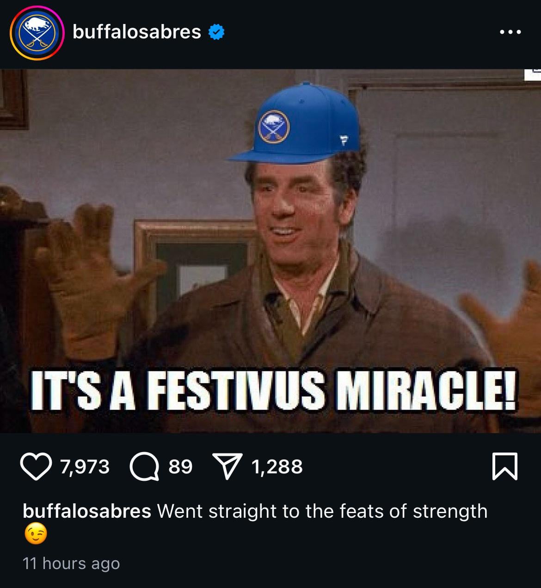The width and height of the screenshot is (541, 588).
Task: Save the post with the bookmark icon
Action: pos(505,466)
